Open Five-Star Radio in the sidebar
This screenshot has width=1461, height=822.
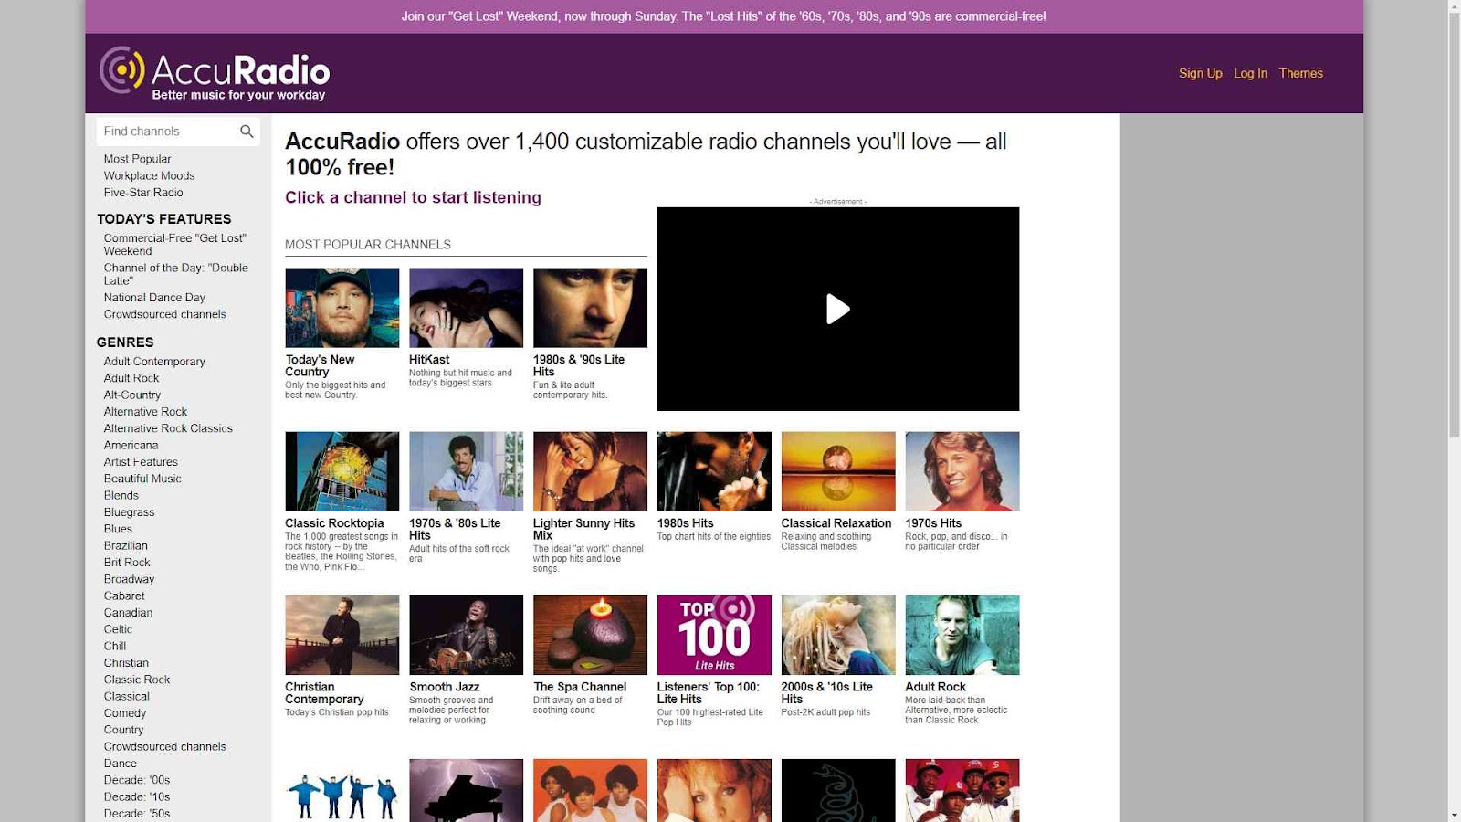coord(143,193)
